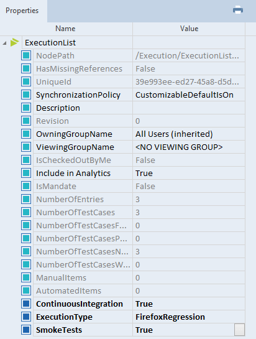Click the empty Description value field
This screenshot has height=339, width=256.
tap(189, 108)
